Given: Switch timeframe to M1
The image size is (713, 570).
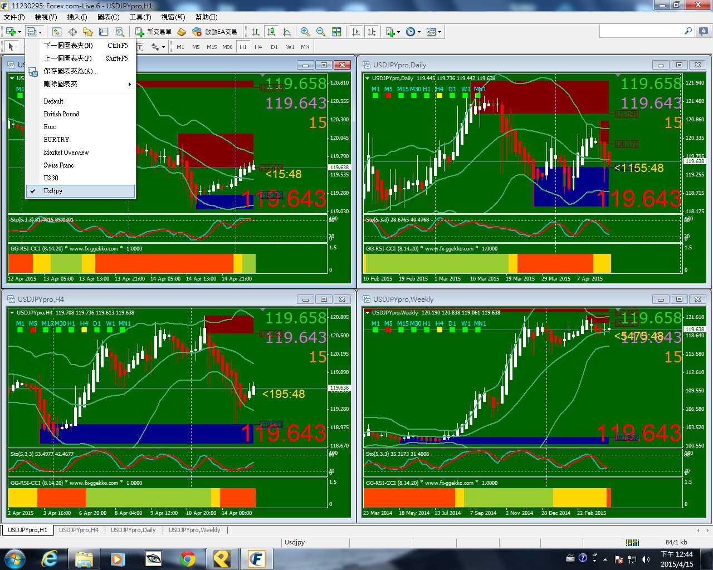Looking at the screenshot, I should tap(180, 47).
